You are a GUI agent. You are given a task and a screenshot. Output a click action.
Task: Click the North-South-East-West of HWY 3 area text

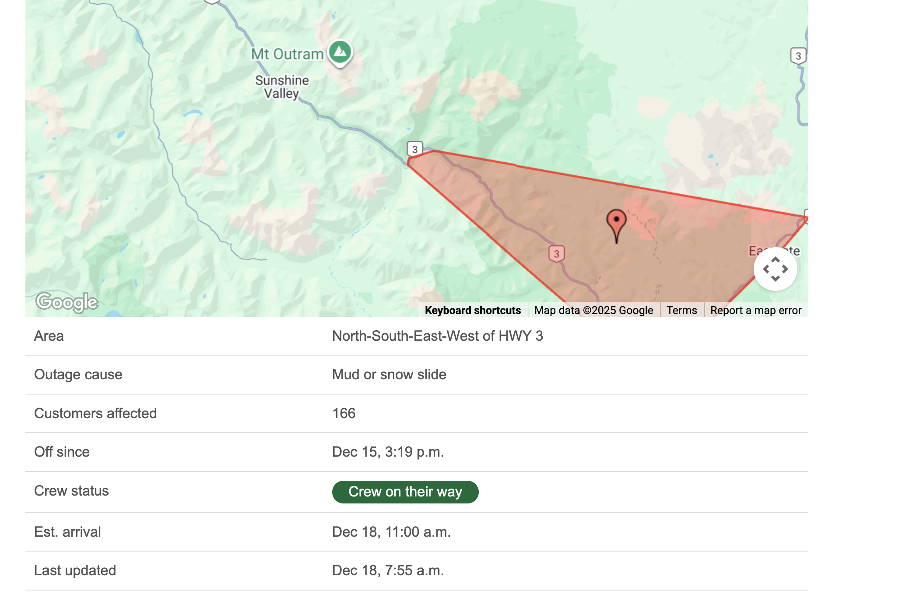[437, 336]
